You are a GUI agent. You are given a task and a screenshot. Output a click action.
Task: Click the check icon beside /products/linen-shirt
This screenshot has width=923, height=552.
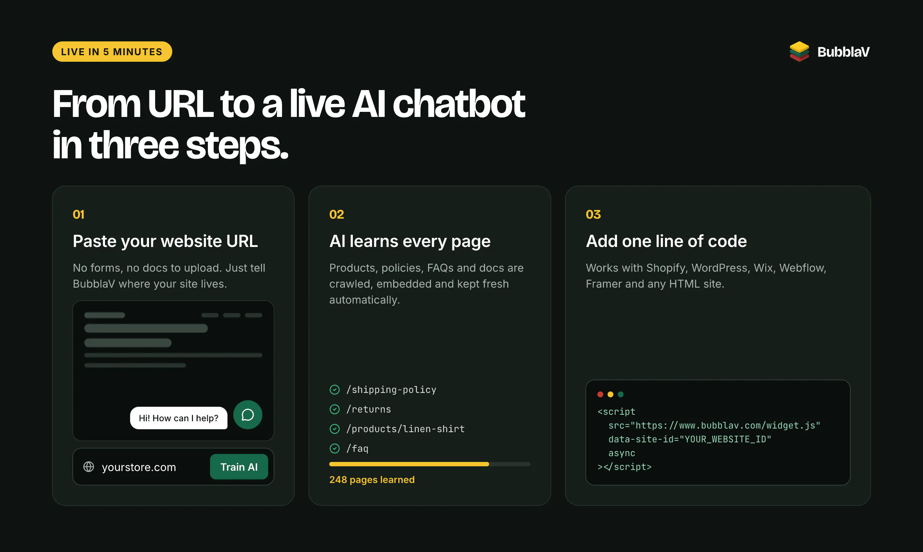(335, 429)
